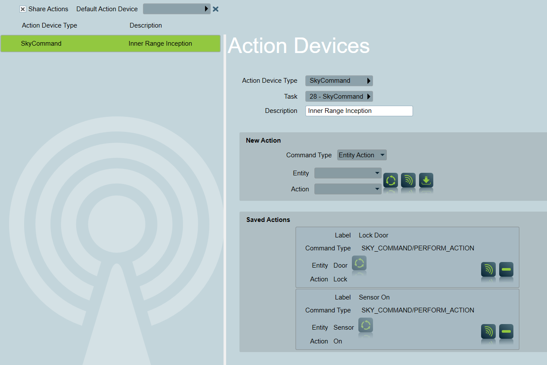Open the Action Device Type SkyCommand dropdown
The width and height of the screenshot is (547, 365).
339,81
